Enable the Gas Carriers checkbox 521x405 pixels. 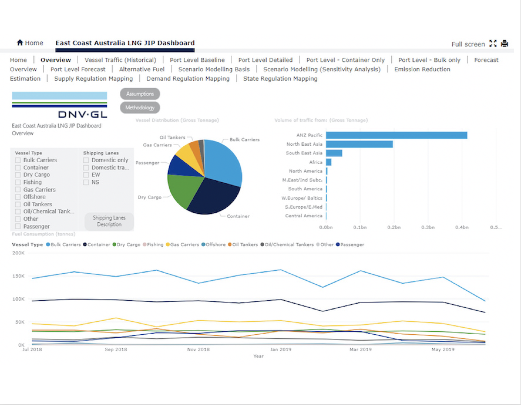coord(18,190)
